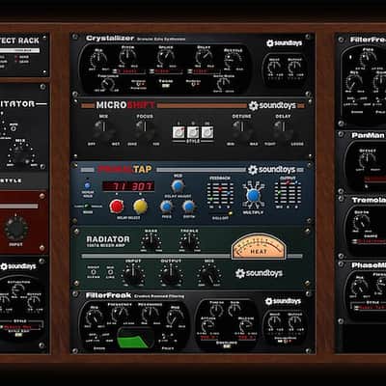Viewport: 386px width, 386px height.
Task: Click the Radiator Output knob
Action: click(171, 275)
